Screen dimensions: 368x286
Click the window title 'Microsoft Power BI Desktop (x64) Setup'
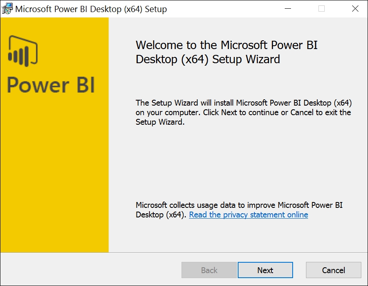[91, 9]
